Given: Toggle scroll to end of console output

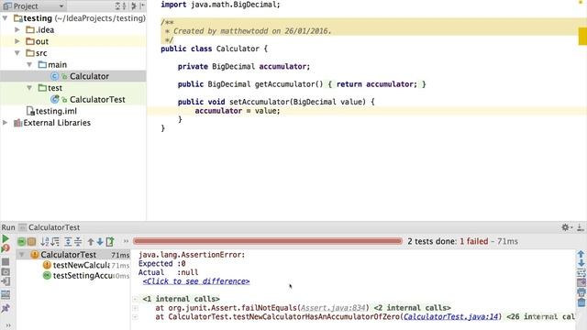Looking at the screenshot, I should pyautogui.click(x=581, y=283).
